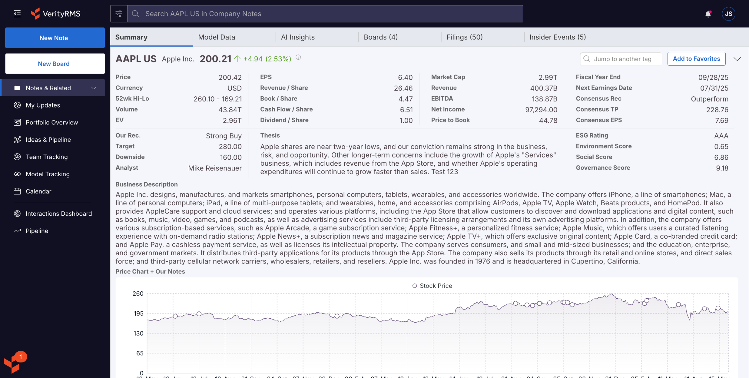Expand the Notes & Related section chevron
The image size is (749, 378).
pyautogui.click(x=94, y=88)
